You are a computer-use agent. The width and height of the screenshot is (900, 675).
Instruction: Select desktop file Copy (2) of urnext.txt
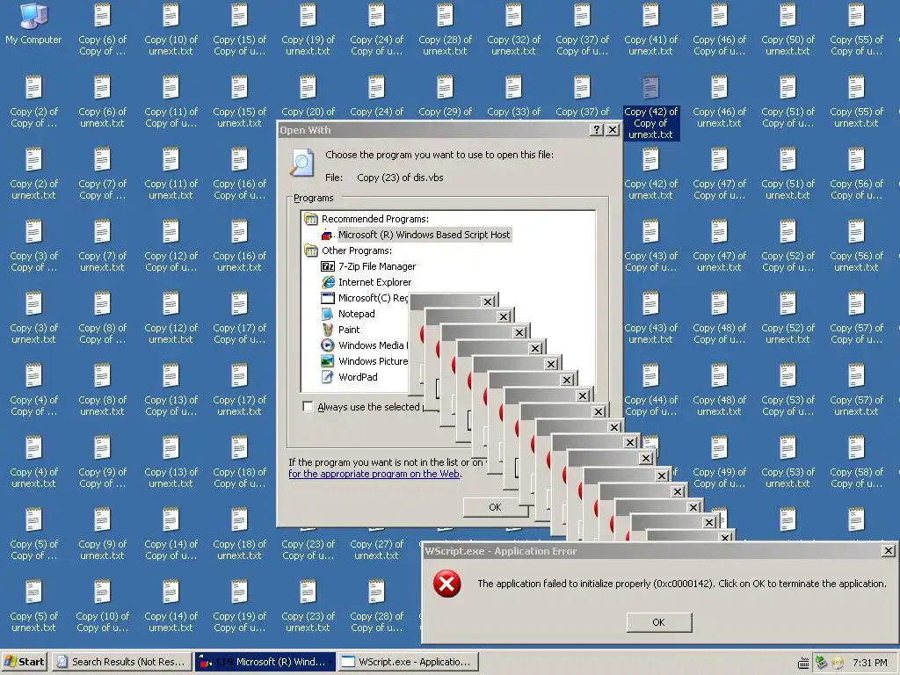tap(33, 174)
